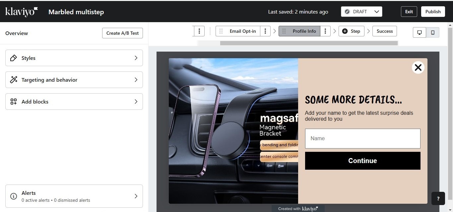Viewport: 453px width, 212px height.
Task: Open Email Opt-in step options menu
Action: pyautogui.click(x=265, y=31)
